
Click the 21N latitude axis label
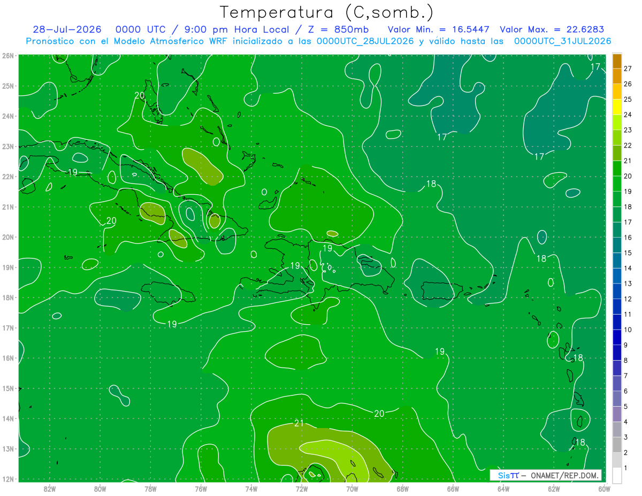pyautogui.click(x=7, y=207)
